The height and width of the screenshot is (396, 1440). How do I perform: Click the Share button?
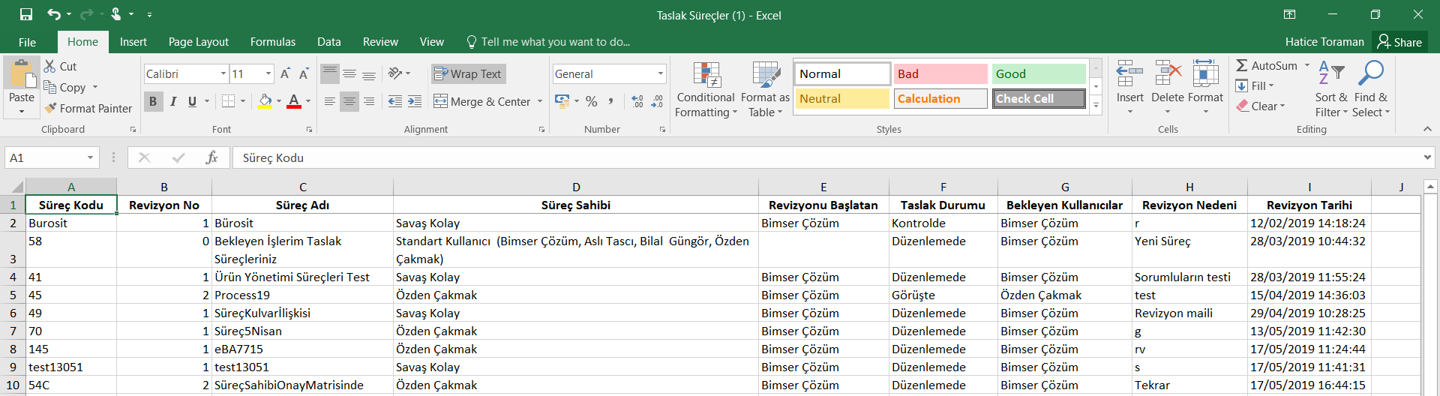tap(1399, 42)
